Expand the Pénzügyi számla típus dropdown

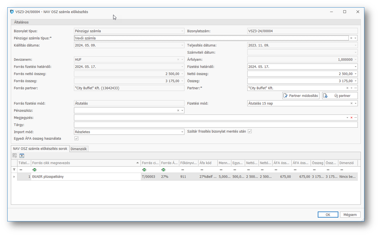pos(355,38)
